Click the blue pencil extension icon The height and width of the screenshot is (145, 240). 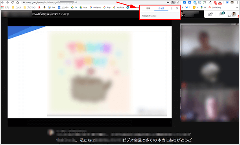pyautogui.click(x=185, y=2)
